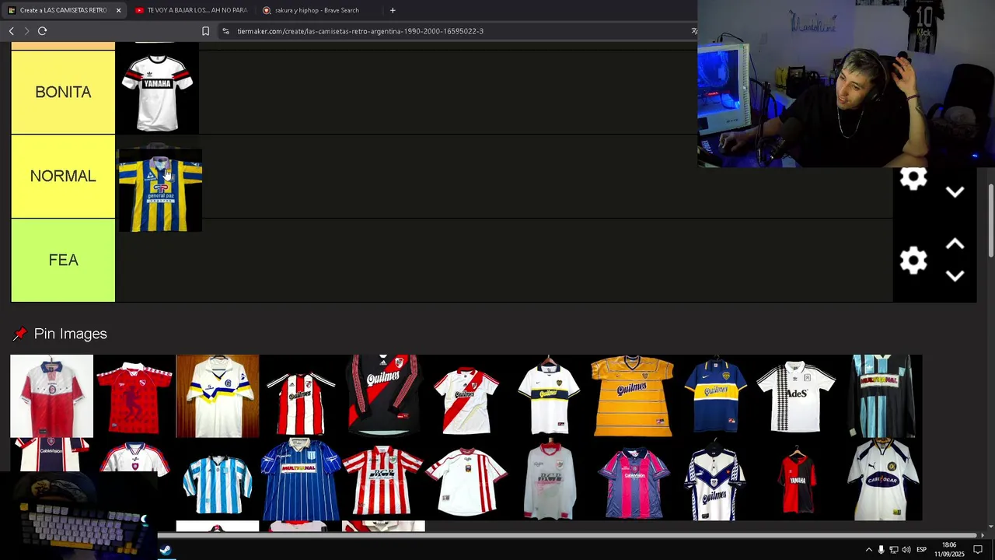Viewport: 995px width, 560px height.
Task: Open site settings icon beside the URL
Action: [x=225, y=31]
